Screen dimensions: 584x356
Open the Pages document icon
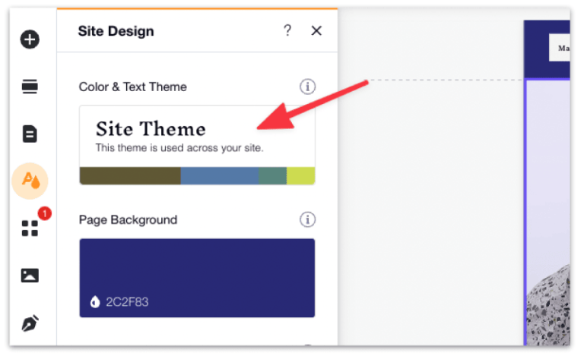(x=30, y=134)
